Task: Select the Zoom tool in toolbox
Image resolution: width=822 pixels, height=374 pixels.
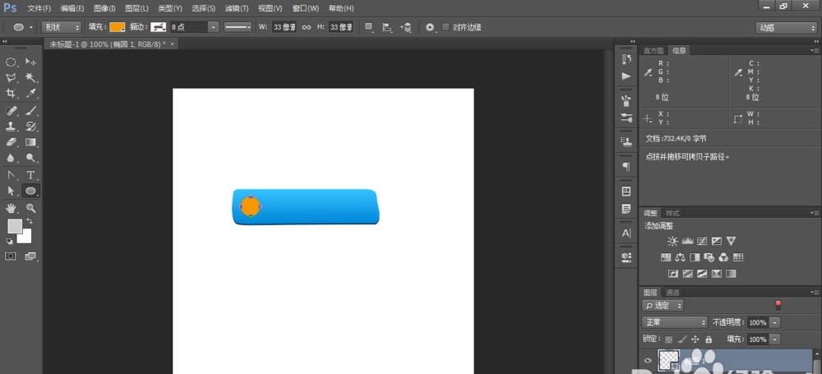Action: pos(31,208)
